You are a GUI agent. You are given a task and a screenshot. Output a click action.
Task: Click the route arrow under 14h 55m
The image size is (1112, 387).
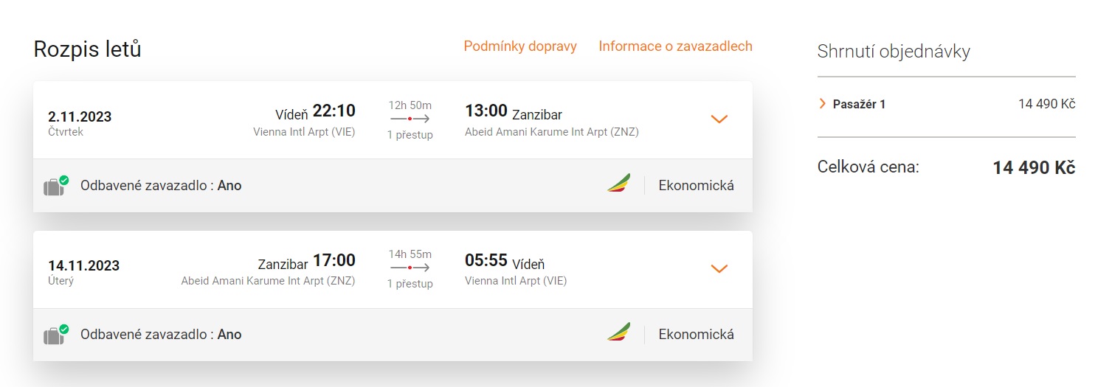pos(410,268)
